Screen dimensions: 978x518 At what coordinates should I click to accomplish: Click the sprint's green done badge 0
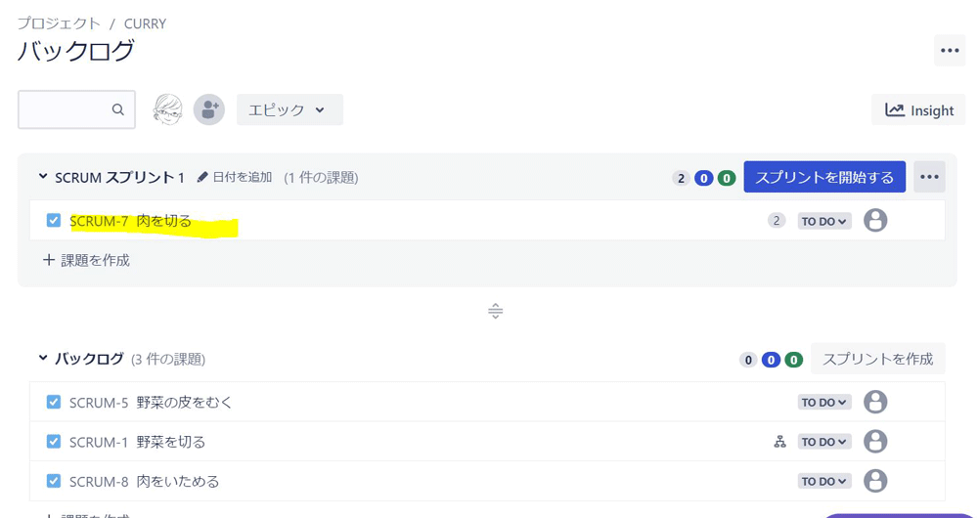pyautogui.click(x=726, y=179)
